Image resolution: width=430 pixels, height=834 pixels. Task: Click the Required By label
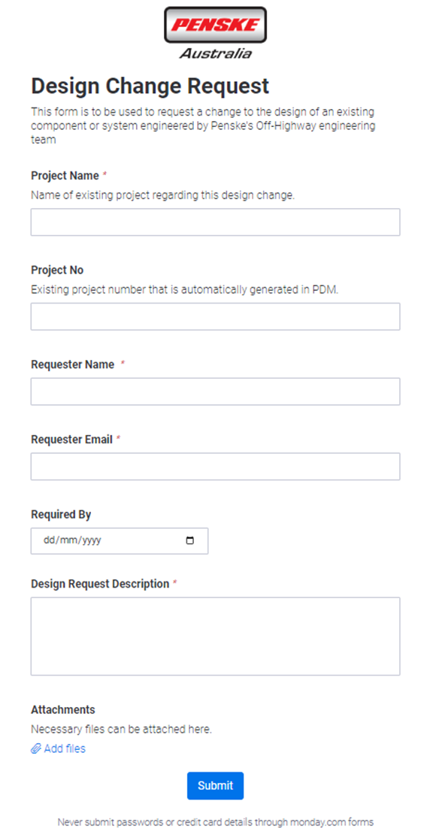coord(61,515)
